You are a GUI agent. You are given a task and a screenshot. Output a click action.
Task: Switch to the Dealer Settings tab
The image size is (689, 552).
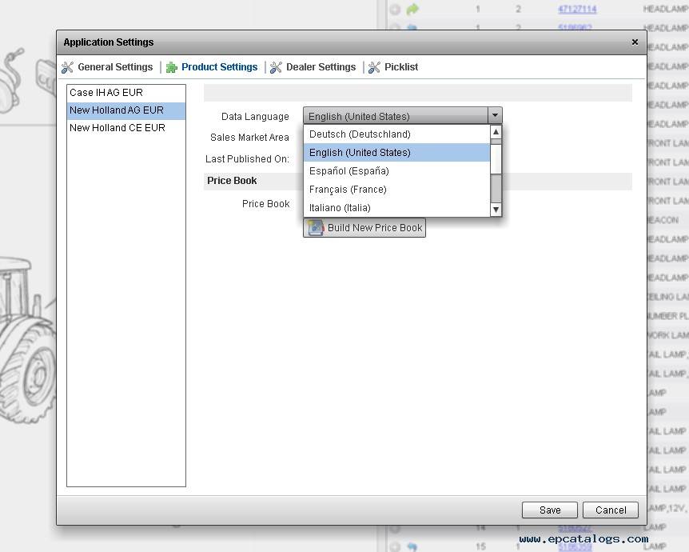321,67
